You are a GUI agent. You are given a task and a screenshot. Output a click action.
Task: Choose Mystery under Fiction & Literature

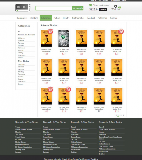[x=21, y=45]
